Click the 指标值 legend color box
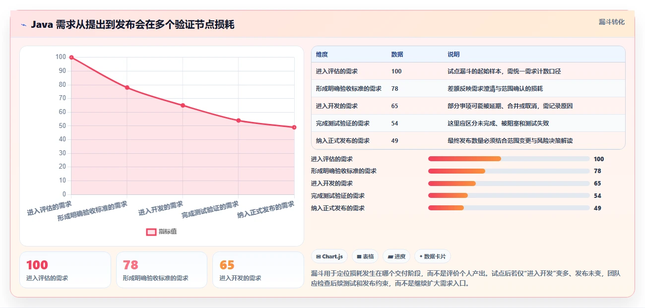The image size is (645, 308). [151, 232]
